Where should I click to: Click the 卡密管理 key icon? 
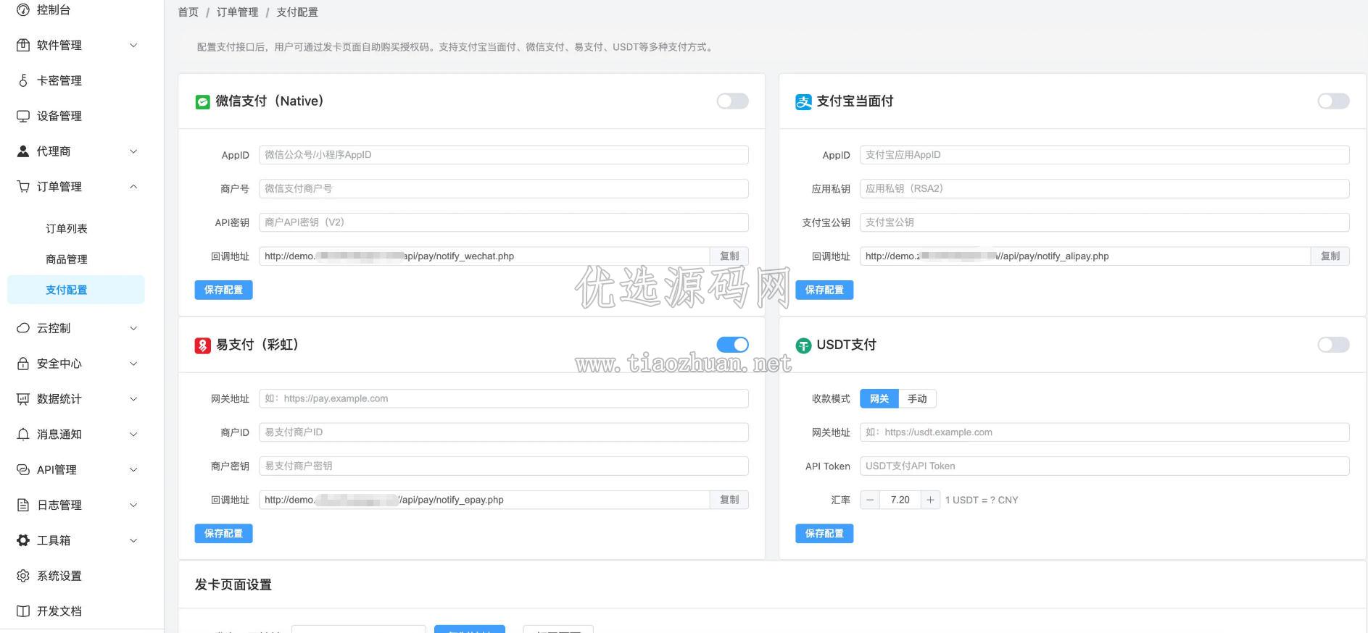23,80
